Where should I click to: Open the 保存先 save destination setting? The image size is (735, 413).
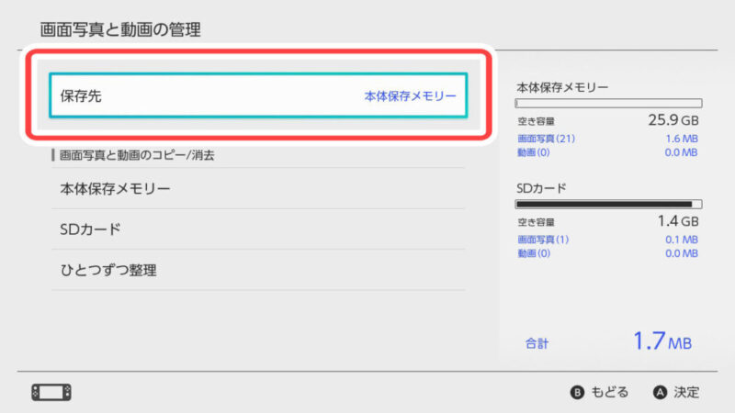click(257, 95)
